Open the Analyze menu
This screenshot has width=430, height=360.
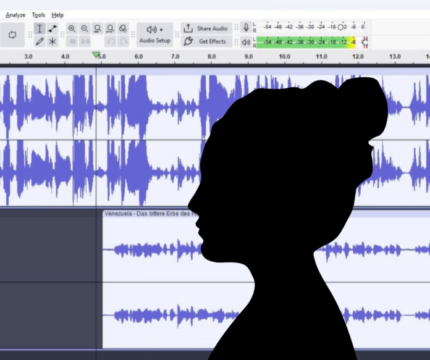point(15,15)
